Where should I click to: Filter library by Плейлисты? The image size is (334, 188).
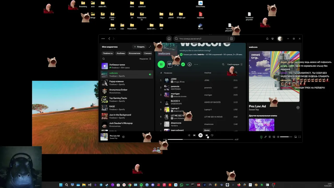pos(108,53)
